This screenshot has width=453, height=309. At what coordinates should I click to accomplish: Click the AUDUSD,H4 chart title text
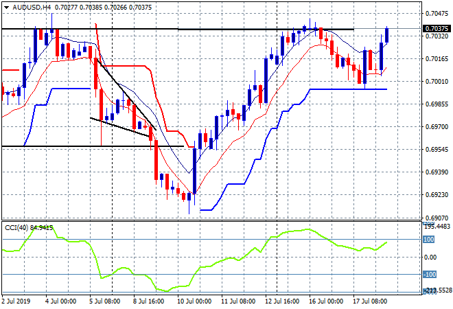pos(32,8)
